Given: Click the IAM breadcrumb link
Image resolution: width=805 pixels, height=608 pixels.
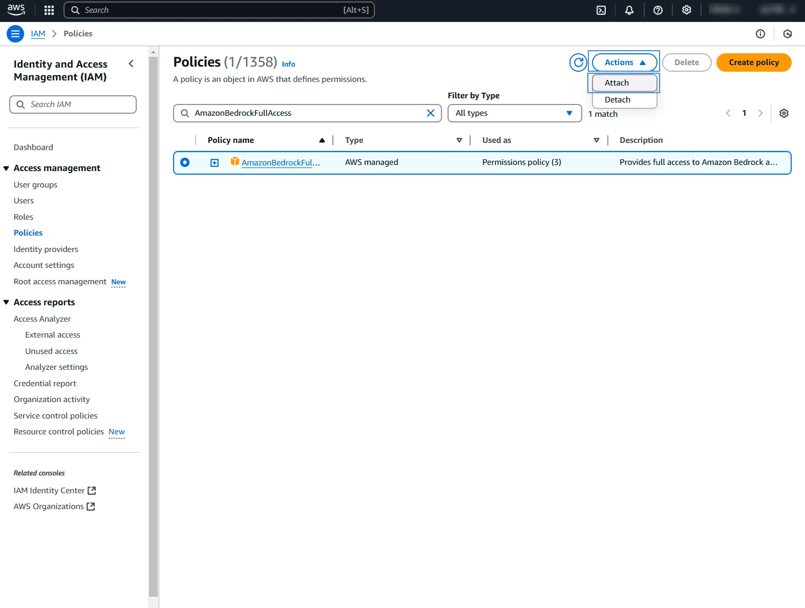Looking at the screenshot, I should [38, 34].
